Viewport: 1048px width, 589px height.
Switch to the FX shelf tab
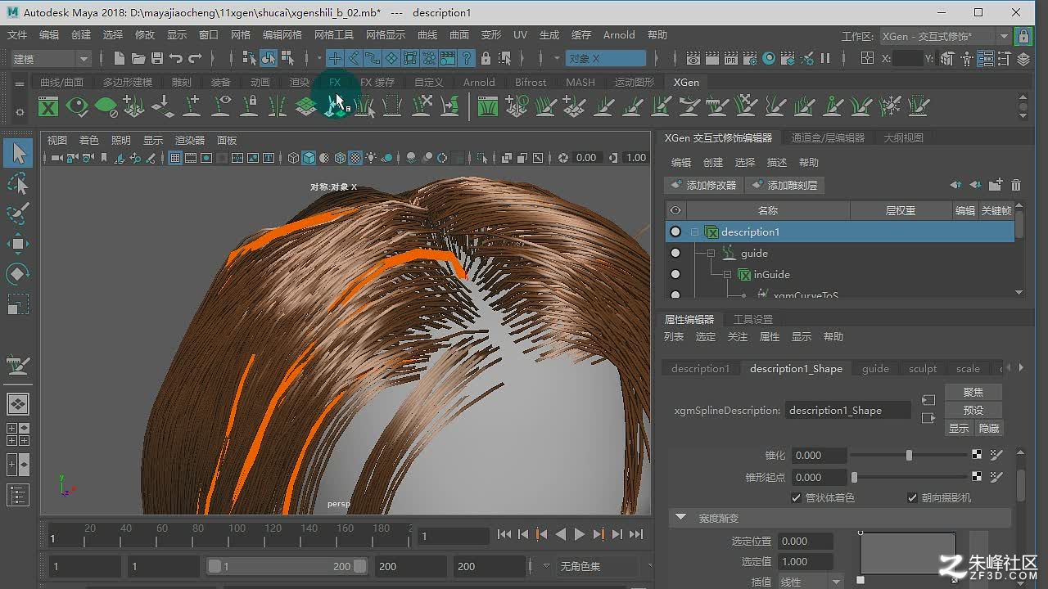[335, 82]
